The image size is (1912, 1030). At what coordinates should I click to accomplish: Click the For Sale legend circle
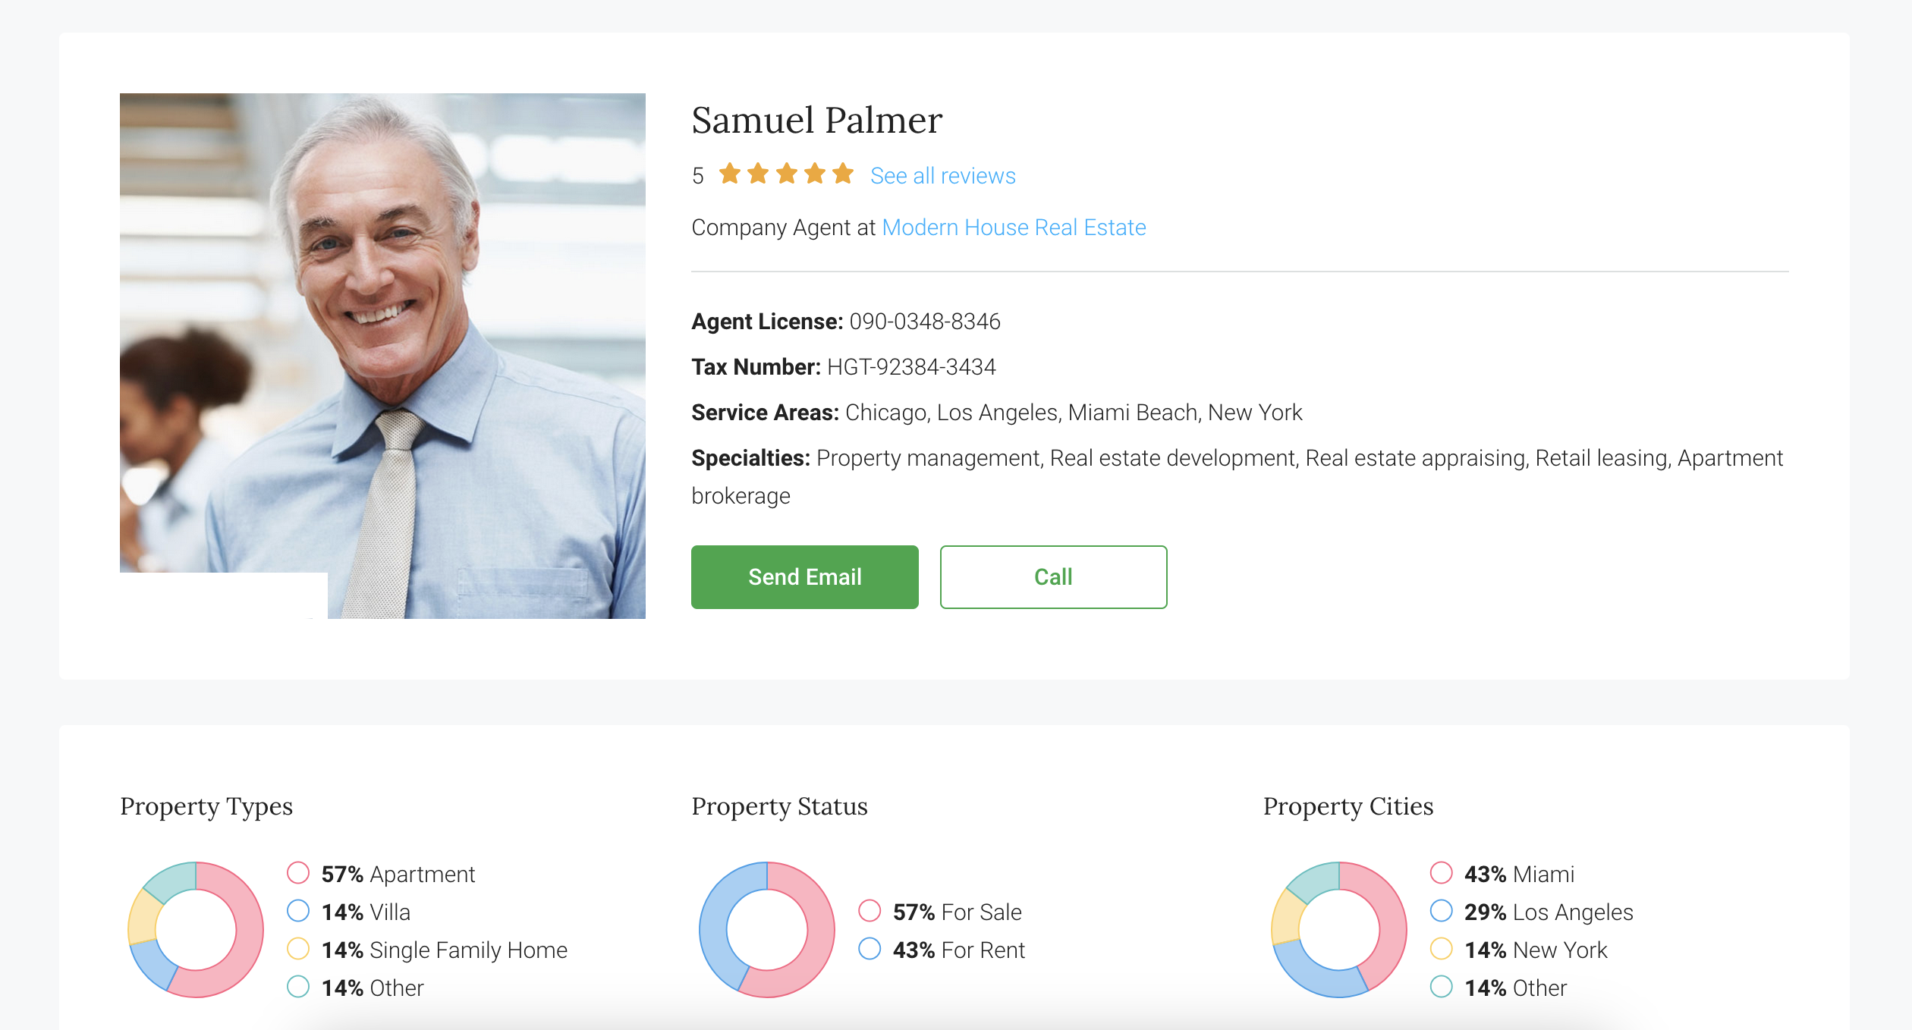870,911
